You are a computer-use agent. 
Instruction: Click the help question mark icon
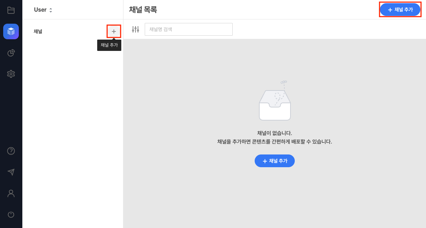(11, 151)
